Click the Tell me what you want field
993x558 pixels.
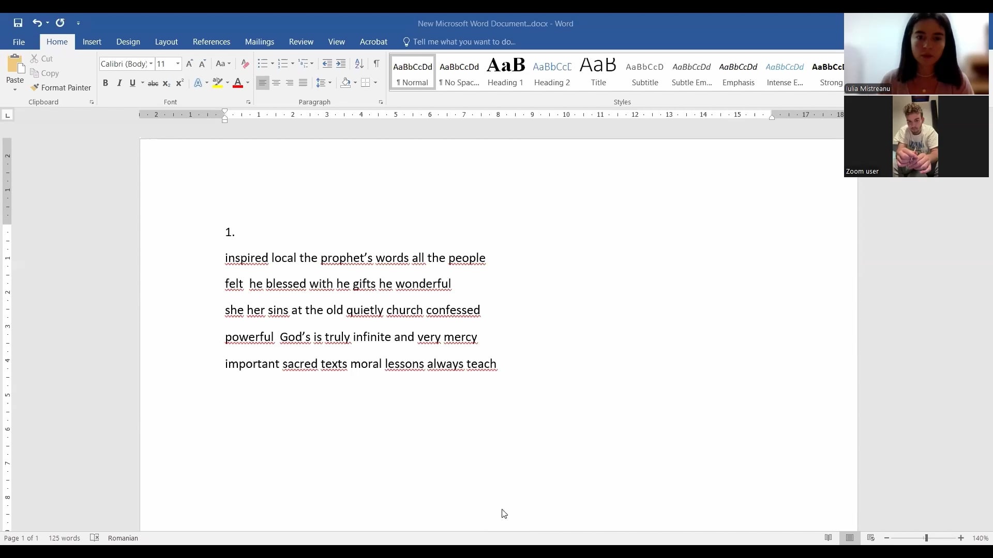464,42
